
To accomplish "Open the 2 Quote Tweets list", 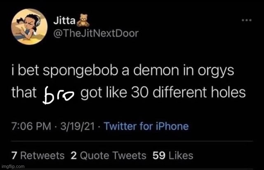I will click(x=108, y=156).
